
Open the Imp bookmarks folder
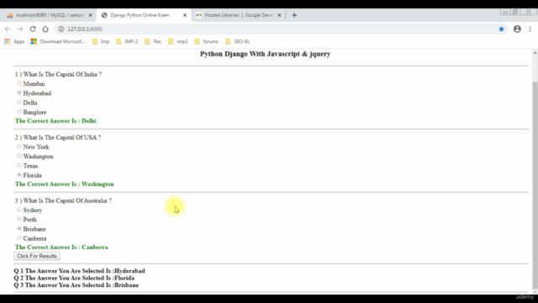pyautogui.click(x=101, y=41)
